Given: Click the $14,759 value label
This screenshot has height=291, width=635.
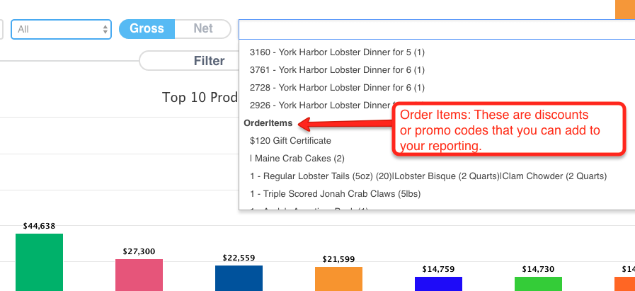Looking at the screenshot, I should click(439, 269).
